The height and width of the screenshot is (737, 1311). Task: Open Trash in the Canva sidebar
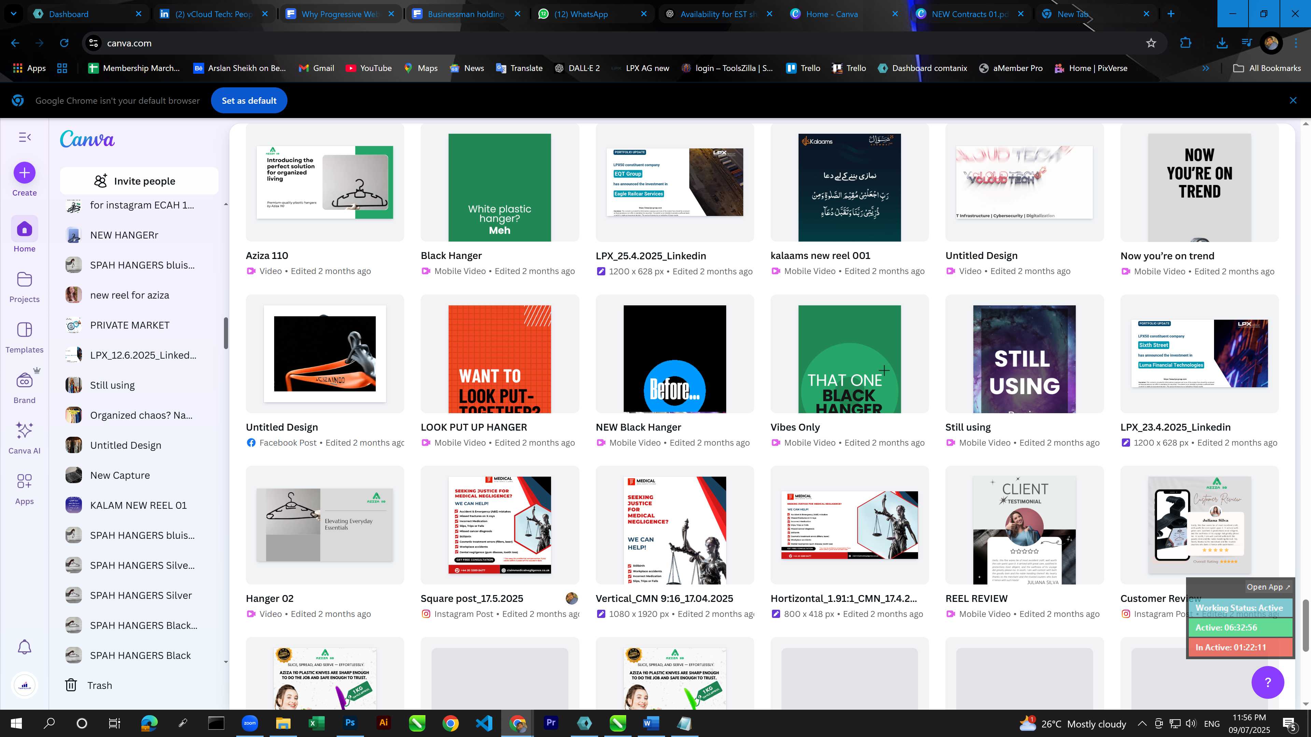tap(88, 685)
